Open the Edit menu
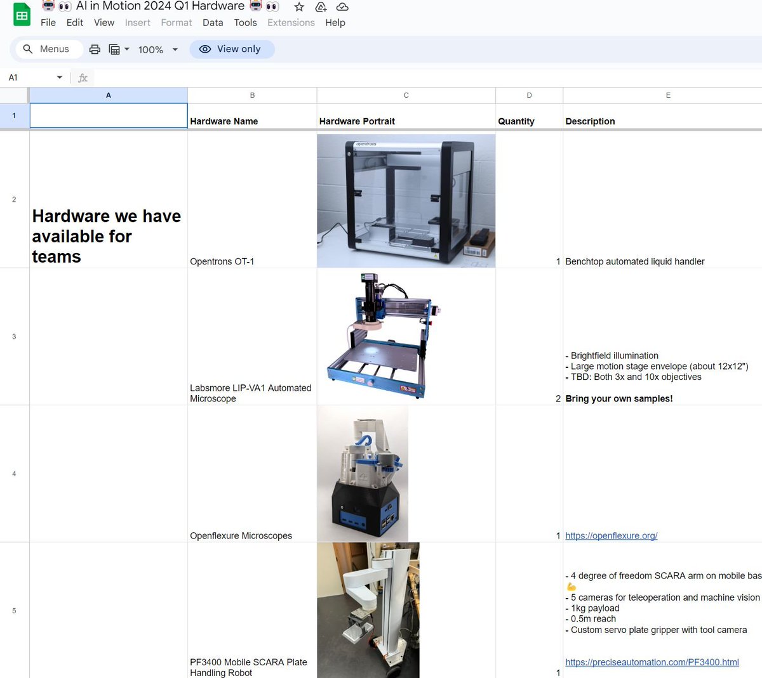Screen dimensions: 762x678 click(x=75, y=22)
